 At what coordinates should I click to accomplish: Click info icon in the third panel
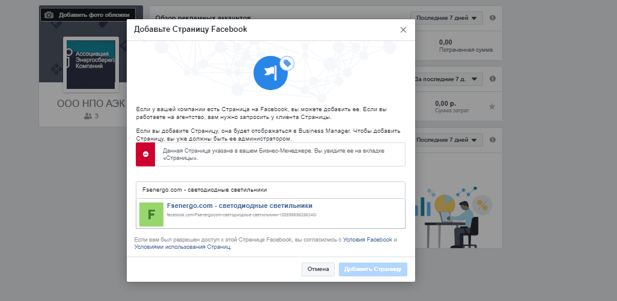pyautogui.click(x=492, y=139)
